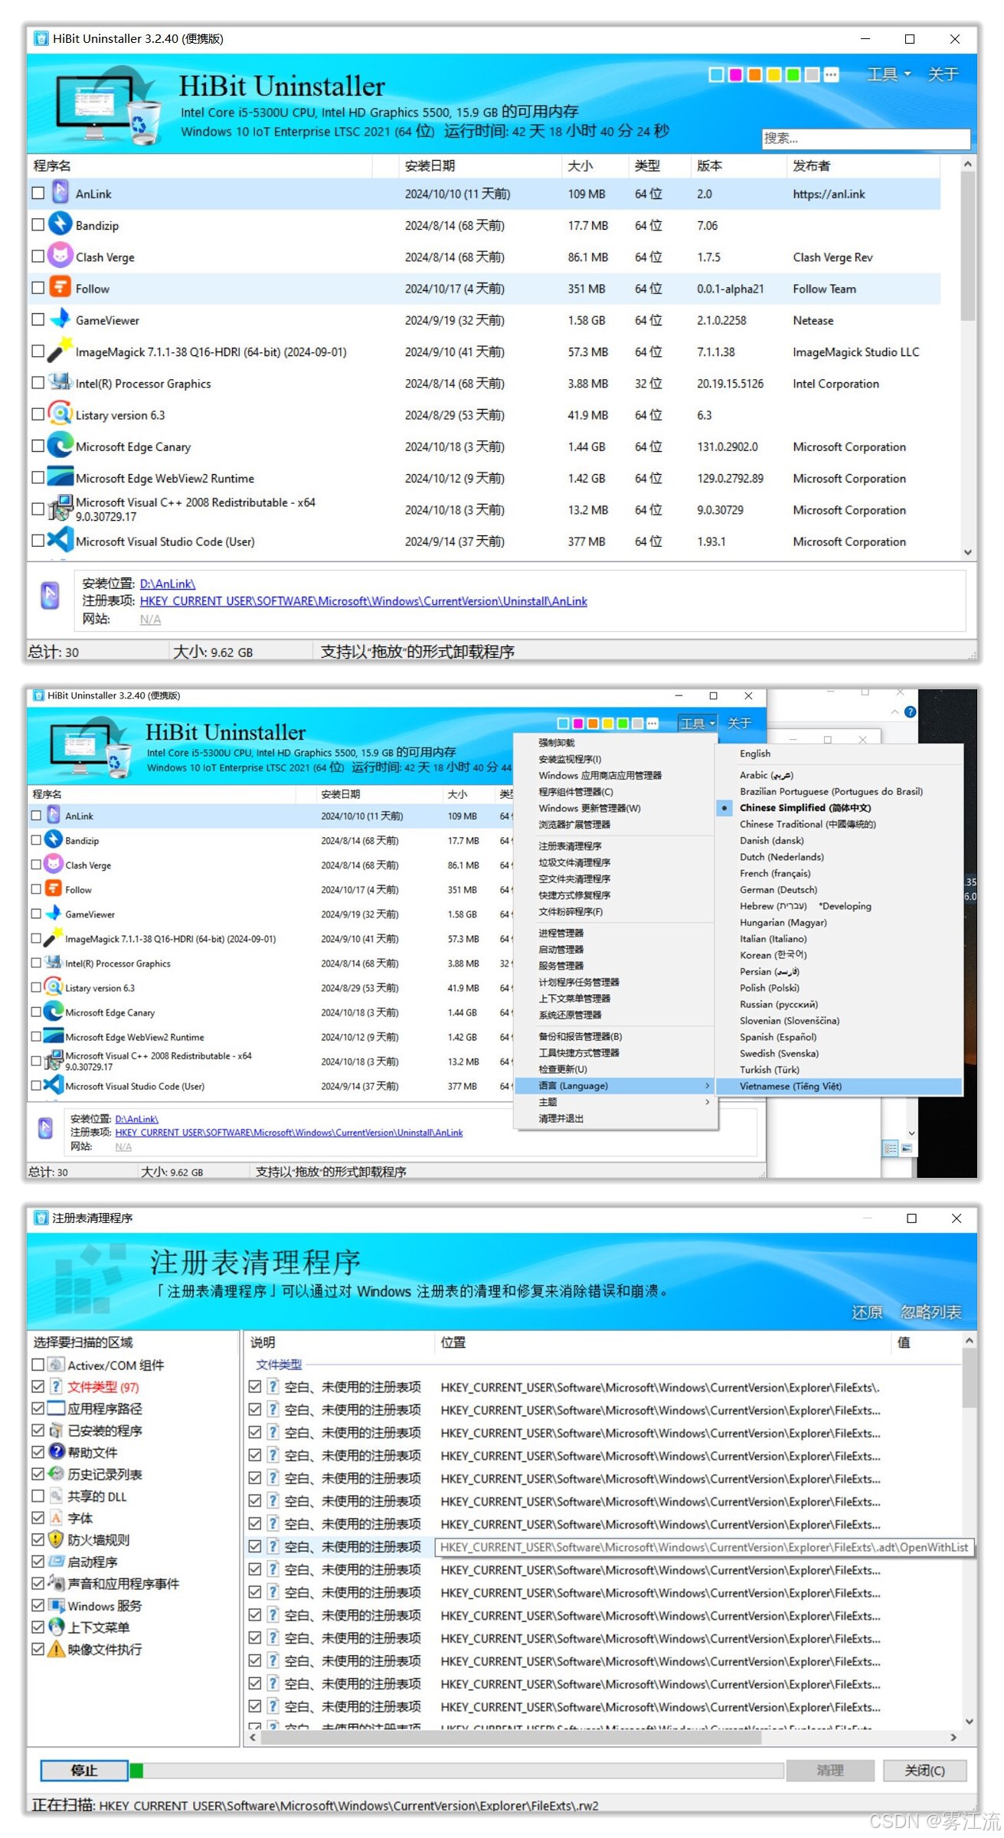The width and height of the screenshot is (1004, 1838).
Task: Click the ImageMagick wand icon in top window
Action: tap(61, 351)
